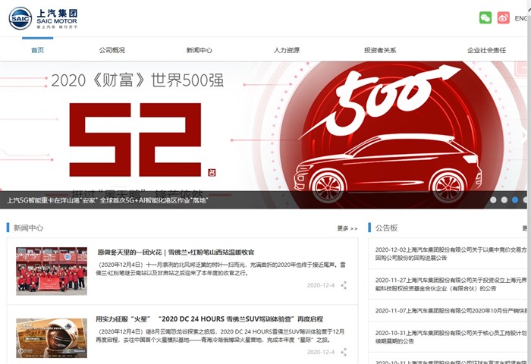Open 2020-11-27 announcement about 投资设立
531x364 pixels.
[x=451, y=284]
